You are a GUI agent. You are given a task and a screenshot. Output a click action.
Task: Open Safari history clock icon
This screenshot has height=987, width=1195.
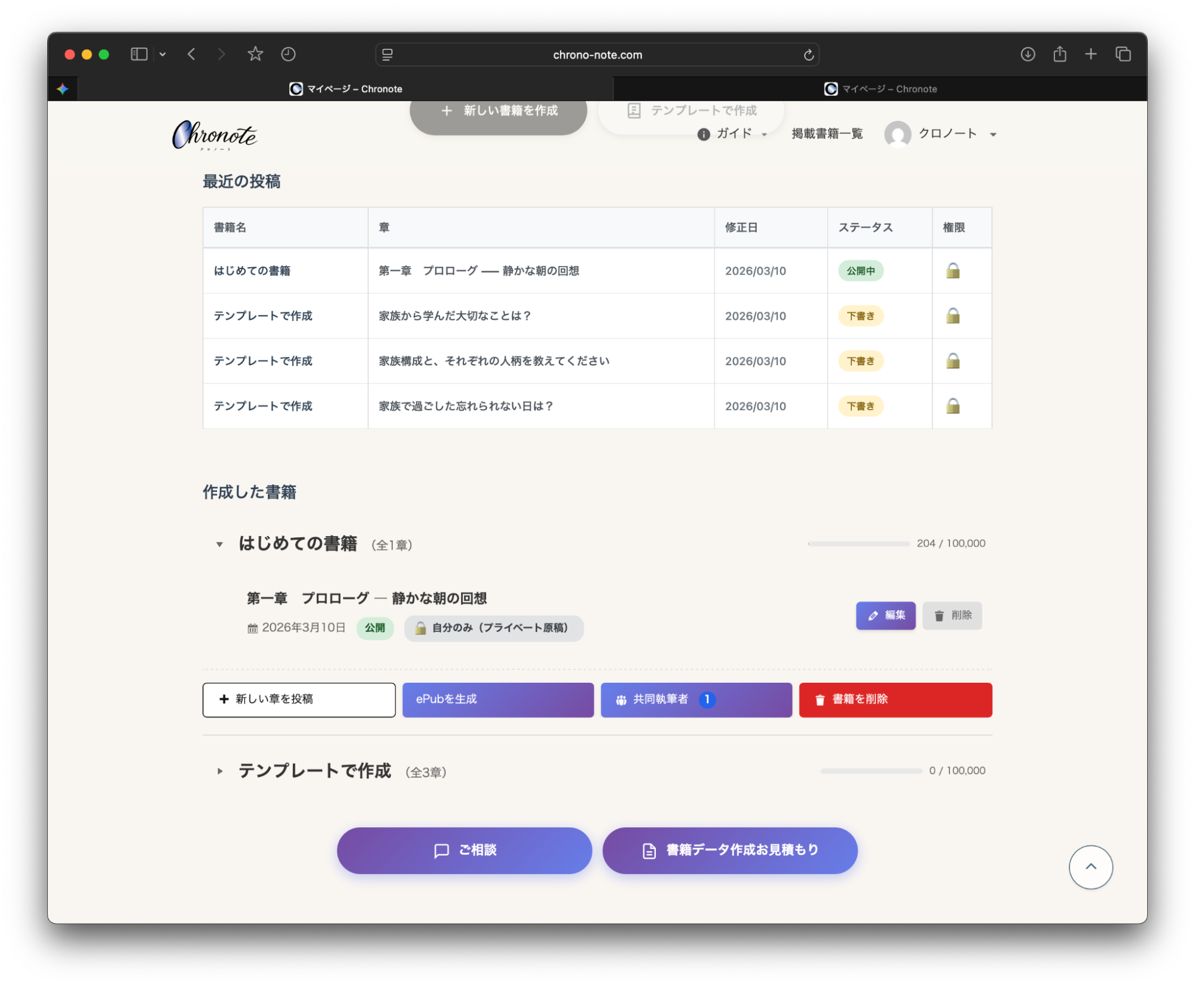click(288, 54)
